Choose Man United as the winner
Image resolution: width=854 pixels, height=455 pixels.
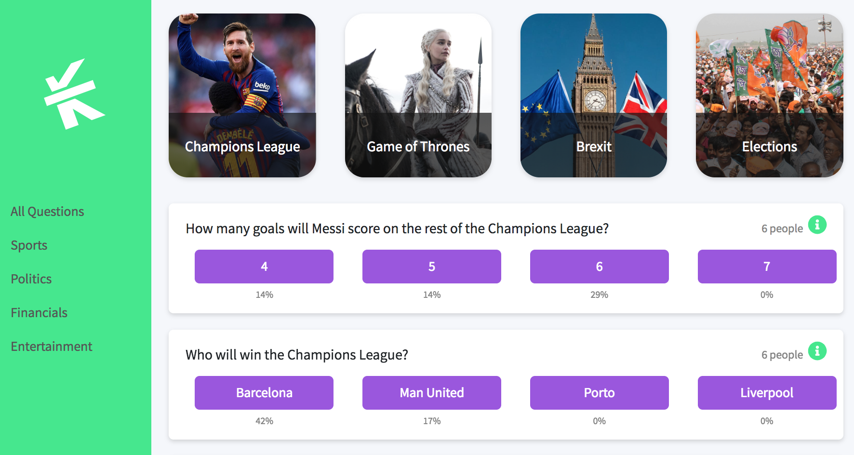click(x=431, y=393)
